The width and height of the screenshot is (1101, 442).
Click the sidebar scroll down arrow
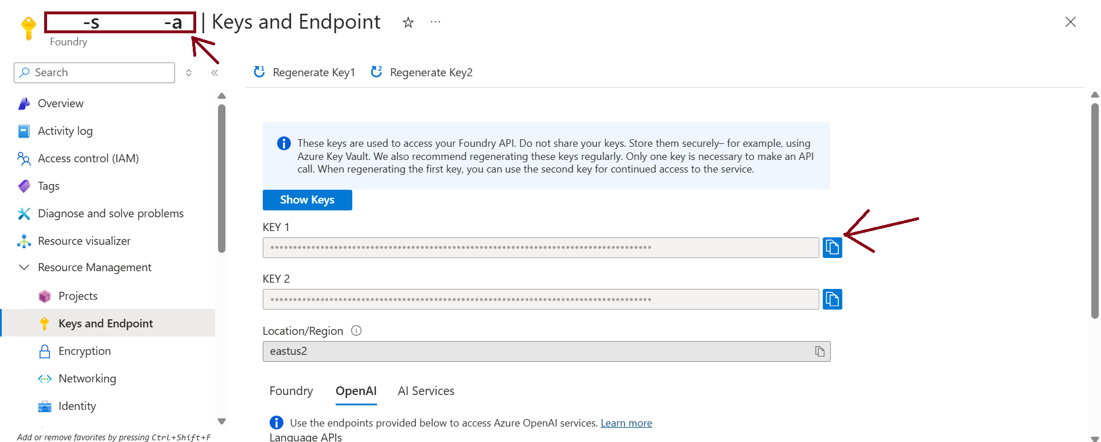pyautogui.click(x=221, y=421)
